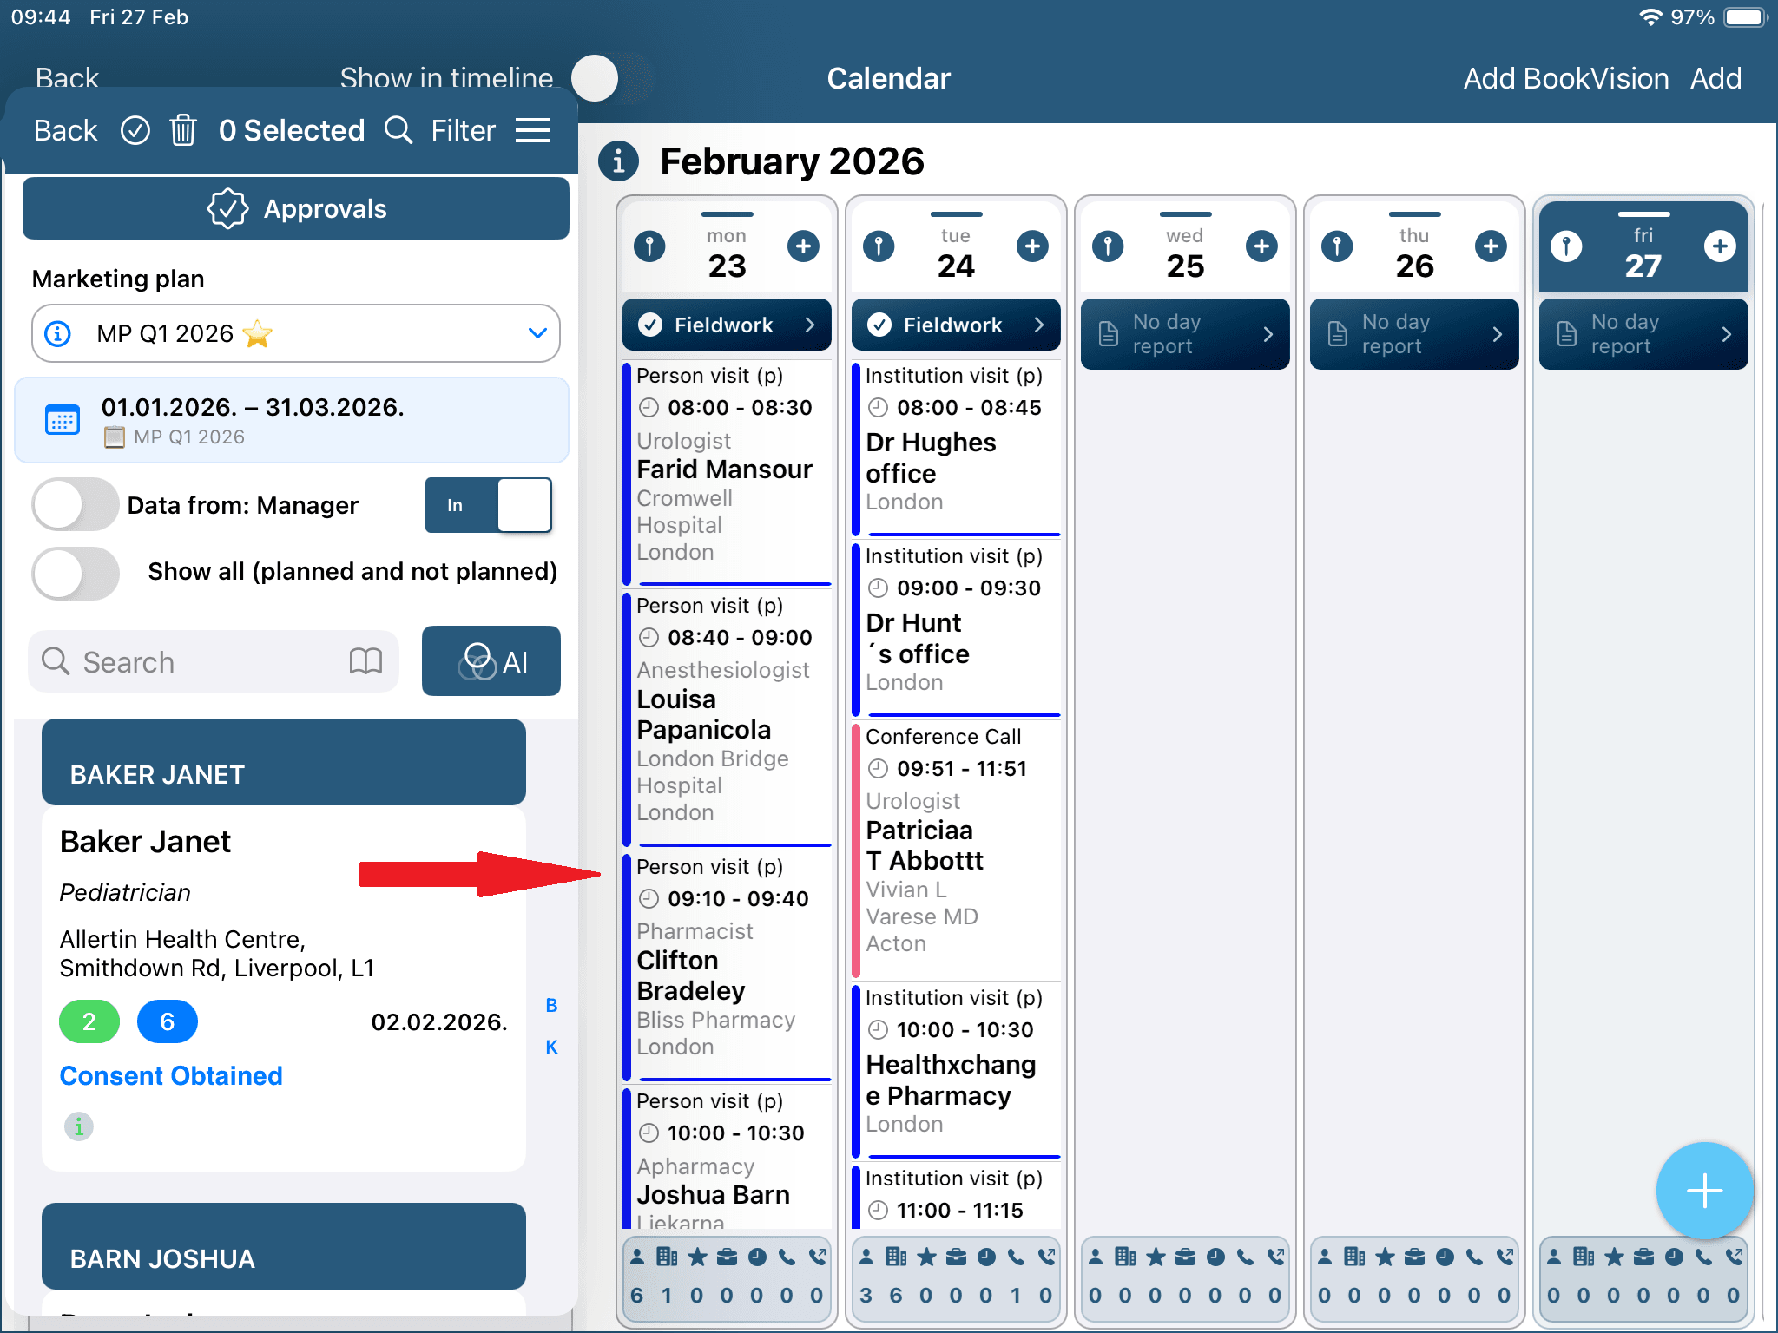Open the search book catalog icon
The width and height of the screenshot is (1778, 1333).
coord(365,661)
